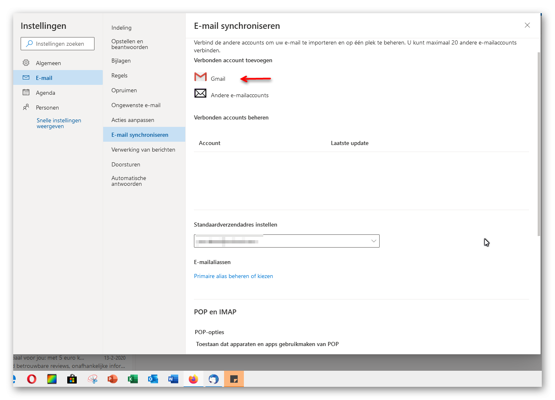
Task: Go to the Personen settings category
Action: click(x=47, y=108)
